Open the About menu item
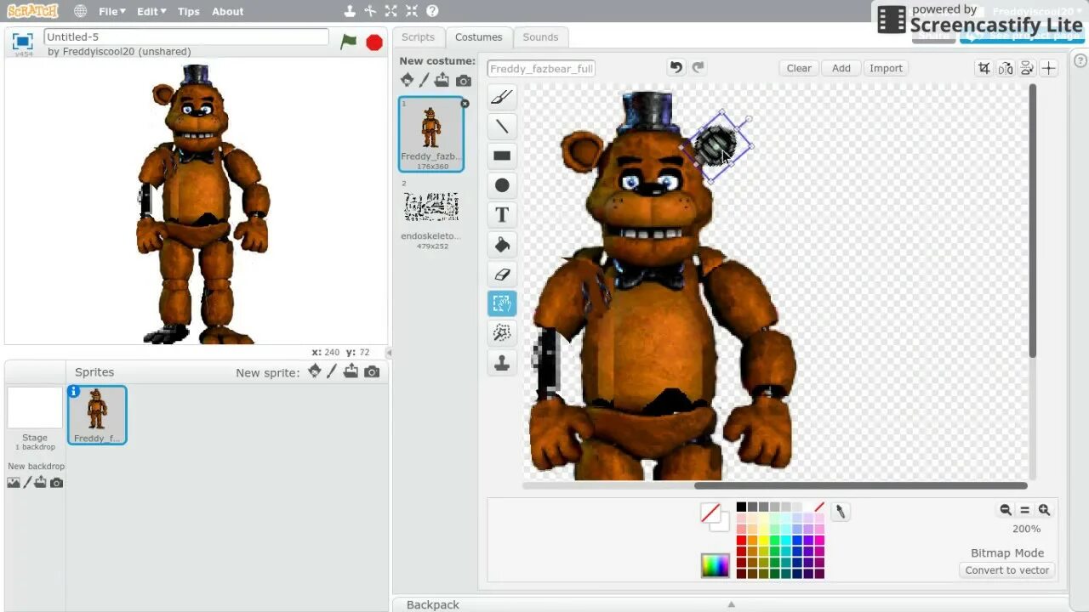This screenshot has width=1089, height=612. (x=227, y=11)
